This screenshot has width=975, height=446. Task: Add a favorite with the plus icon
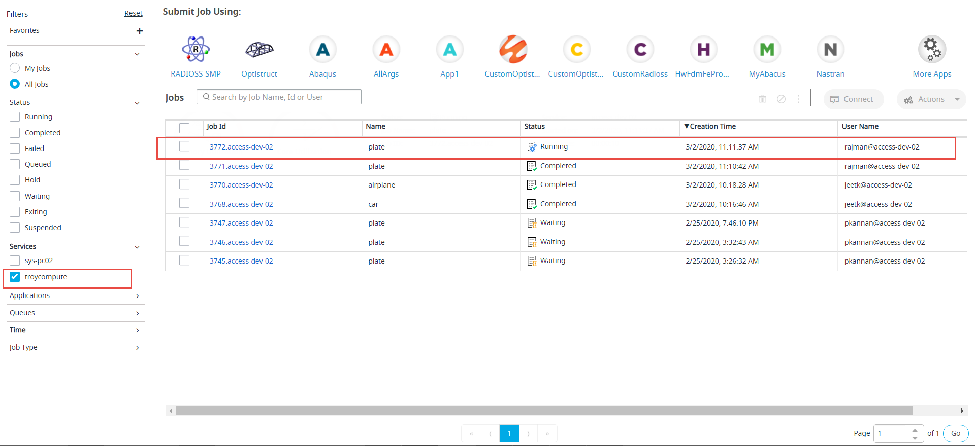140,31
